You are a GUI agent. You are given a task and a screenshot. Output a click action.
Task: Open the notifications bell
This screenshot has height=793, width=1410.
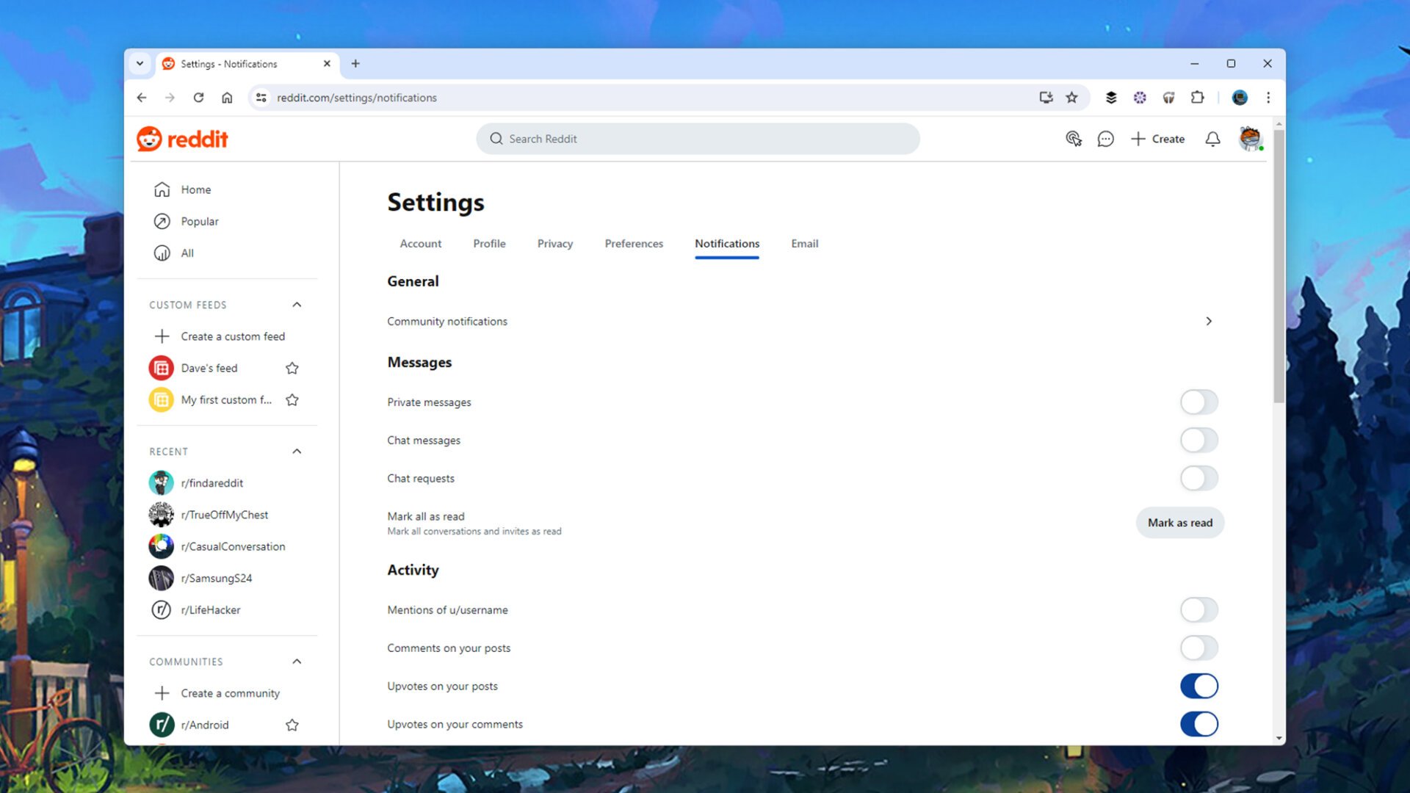coord(1212,139)
